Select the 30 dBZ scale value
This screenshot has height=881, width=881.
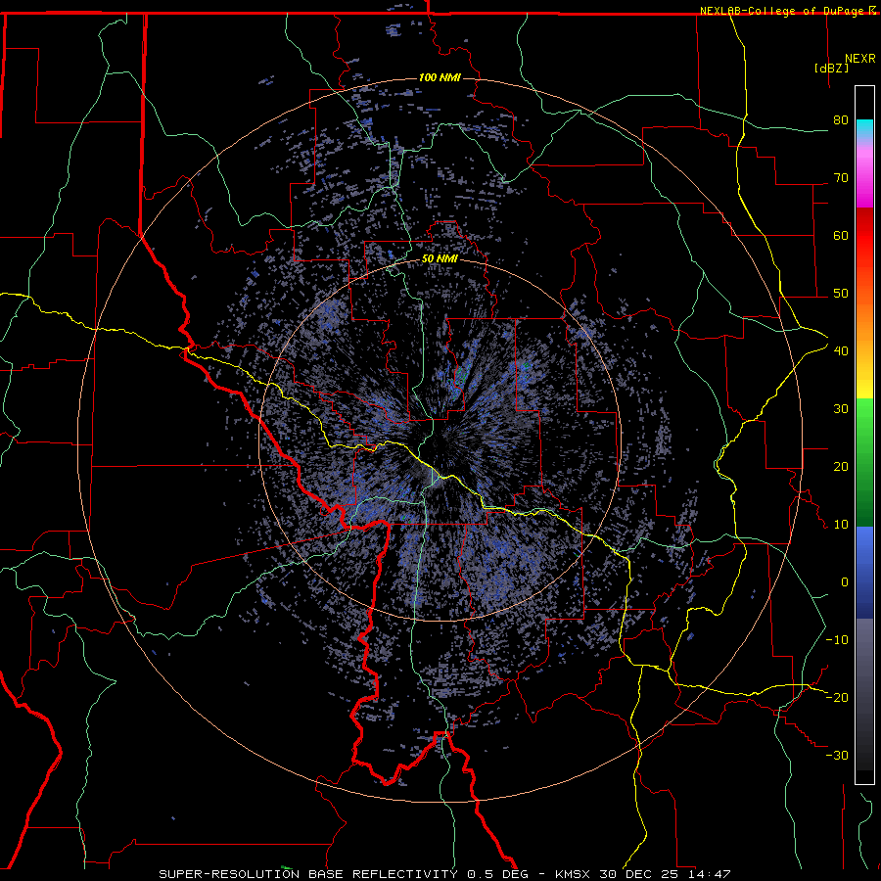(x=841, y=408)
